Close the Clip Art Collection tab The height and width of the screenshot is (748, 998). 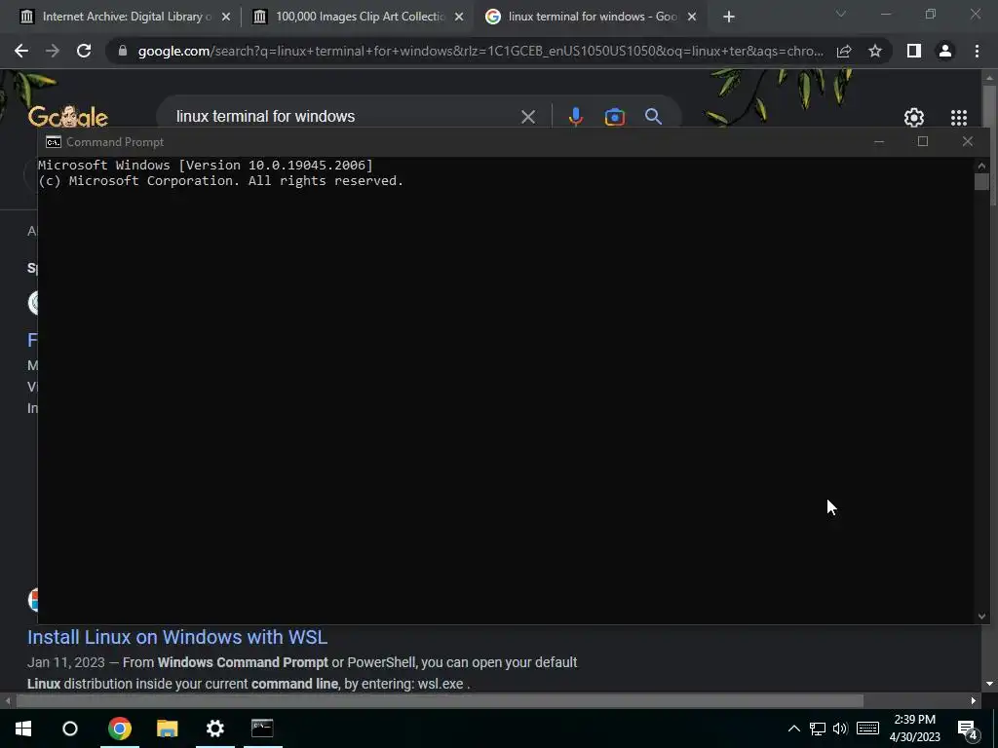point(459,17)
